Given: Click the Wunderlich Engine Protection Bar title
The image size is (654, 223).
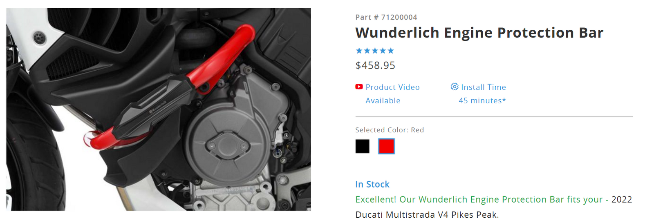Looking at the screenshot, I should click(x=479, y=33).
